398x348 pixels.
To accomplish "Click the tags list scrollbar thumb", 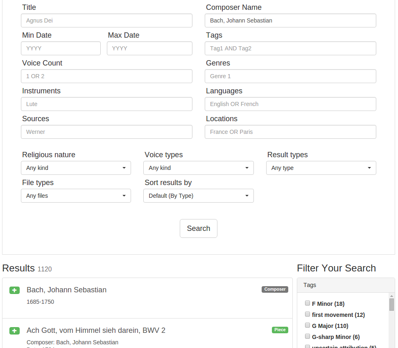I will coord(392,304).
